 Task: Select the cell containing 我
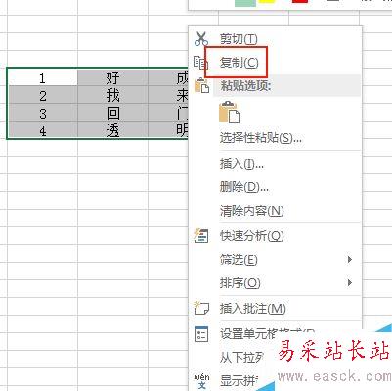112,95
